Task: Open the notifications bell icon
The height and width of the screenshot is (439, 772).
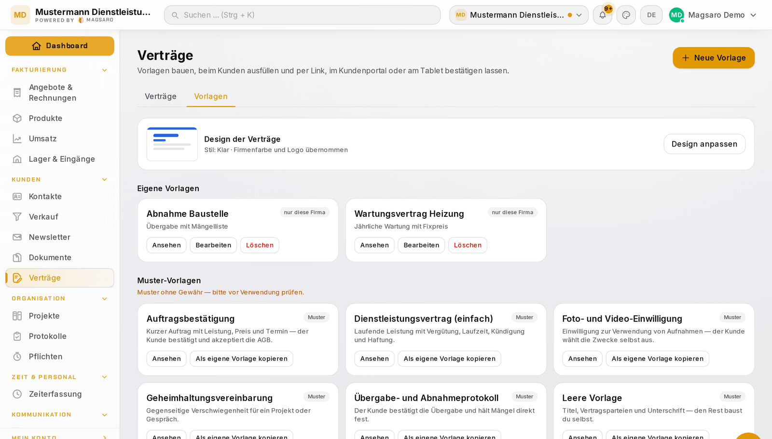Action: click(x=603, y=15)
